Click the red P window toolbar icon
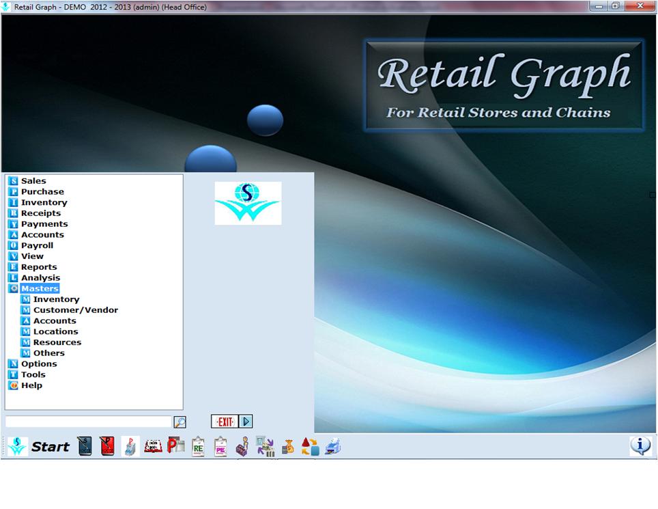658x509 pixels. (x=176, y=445)
